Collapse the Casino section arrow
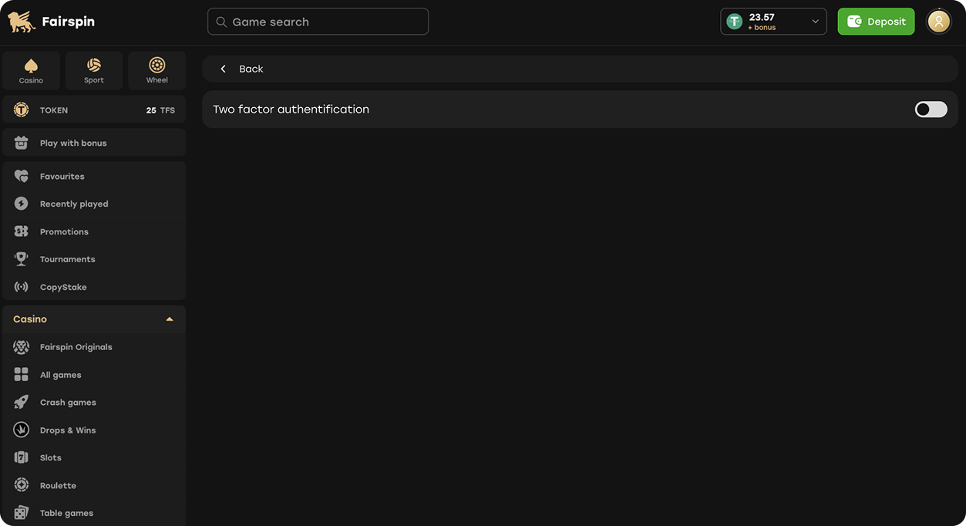 point(170,319)
